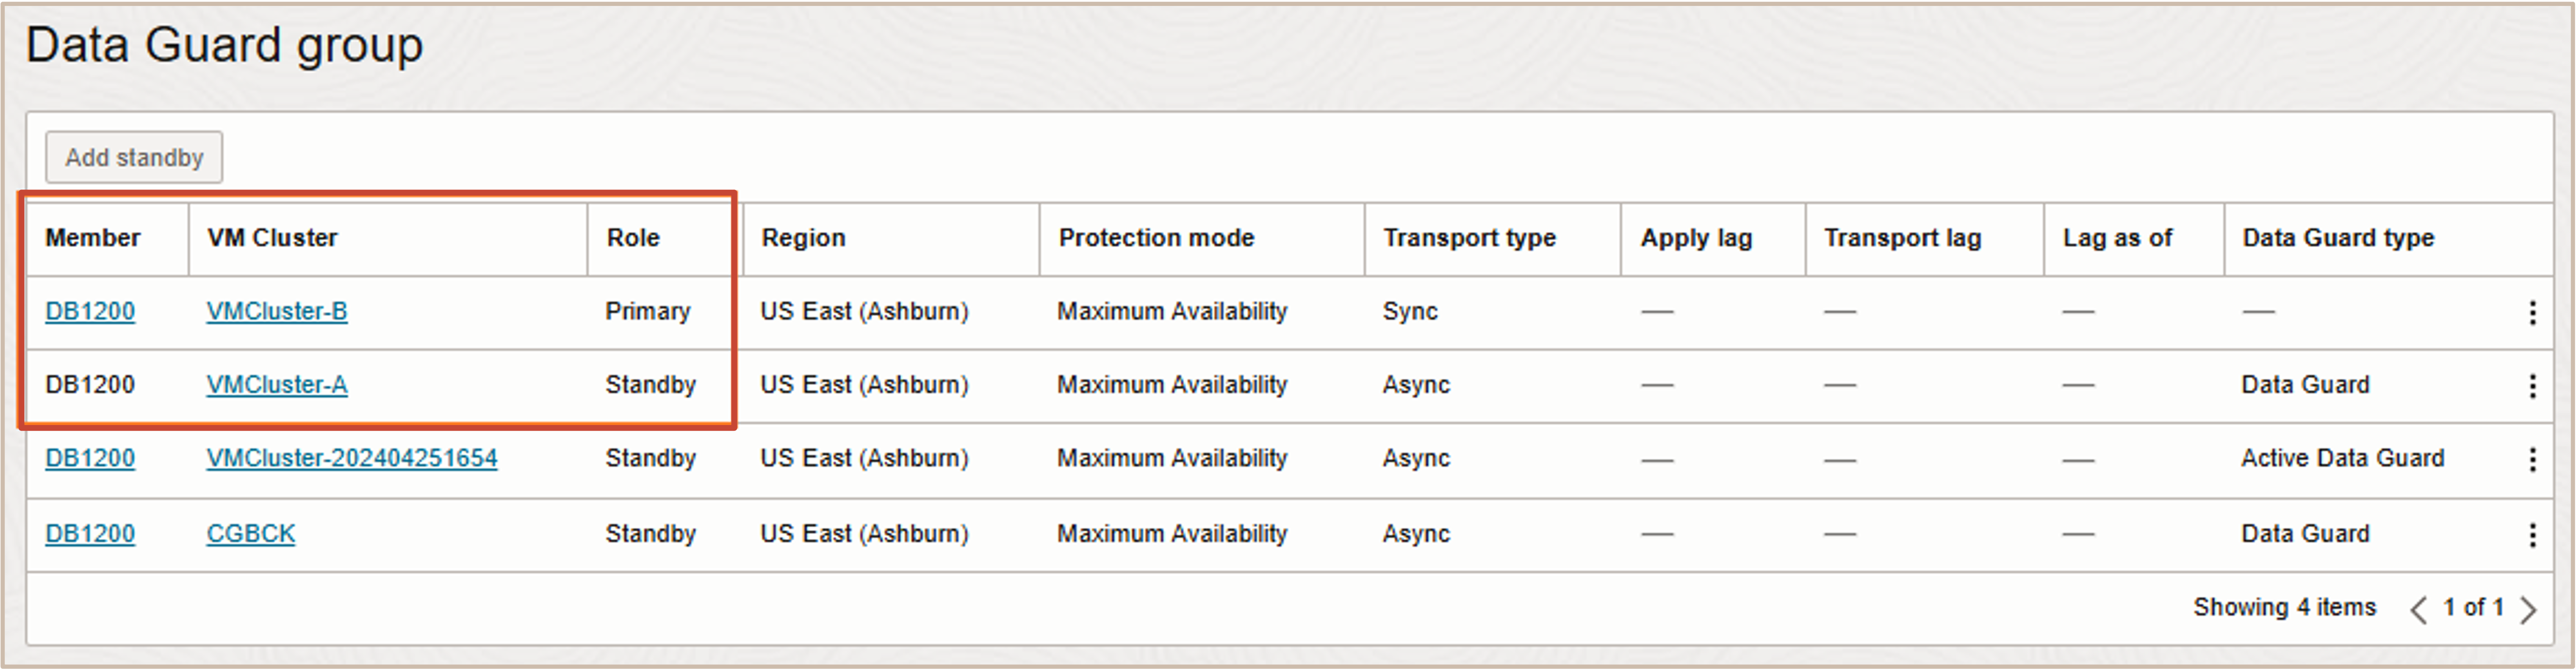Go to next page of results
The image size is (2576, 669).
point(2528,609)
